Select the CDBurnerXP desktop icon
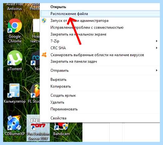This screenshot has height=145, width=163. pos(15,126)
